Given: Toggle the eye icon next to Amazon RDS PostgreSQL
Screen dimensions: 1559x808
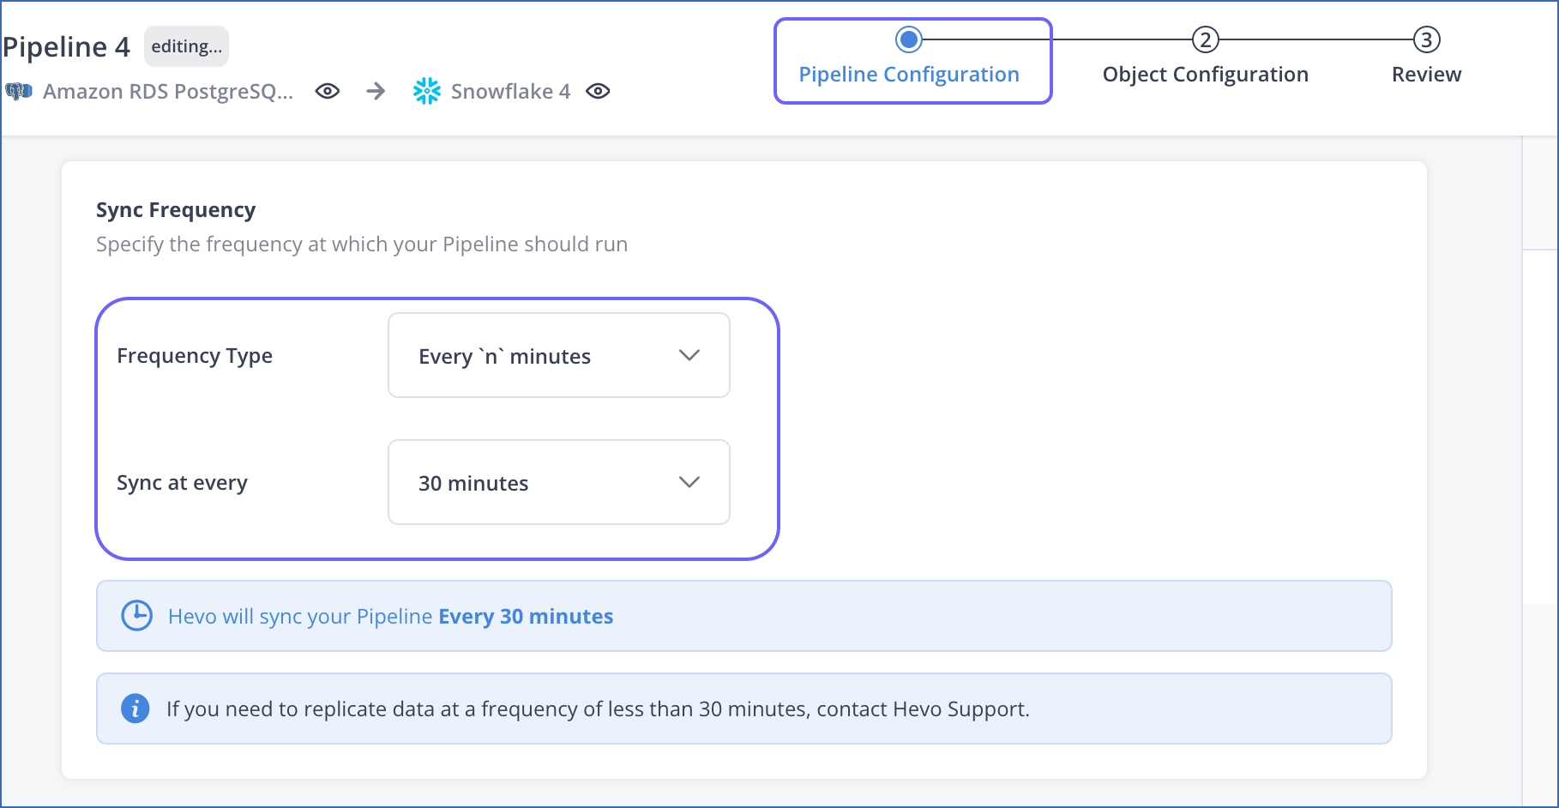Looking at the screenshot, I should point(327,91).
